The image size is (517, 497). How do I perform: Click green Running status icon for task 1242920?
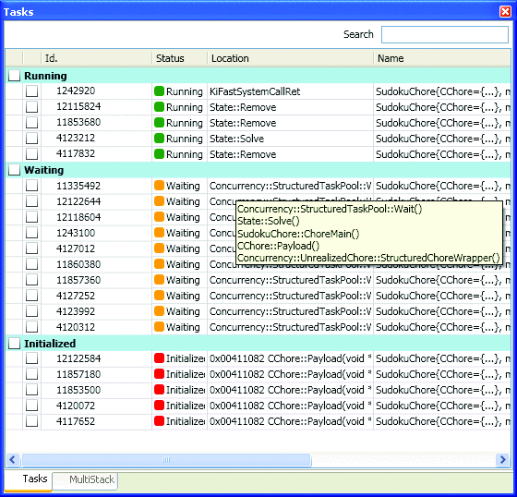(x=159, y=91)
